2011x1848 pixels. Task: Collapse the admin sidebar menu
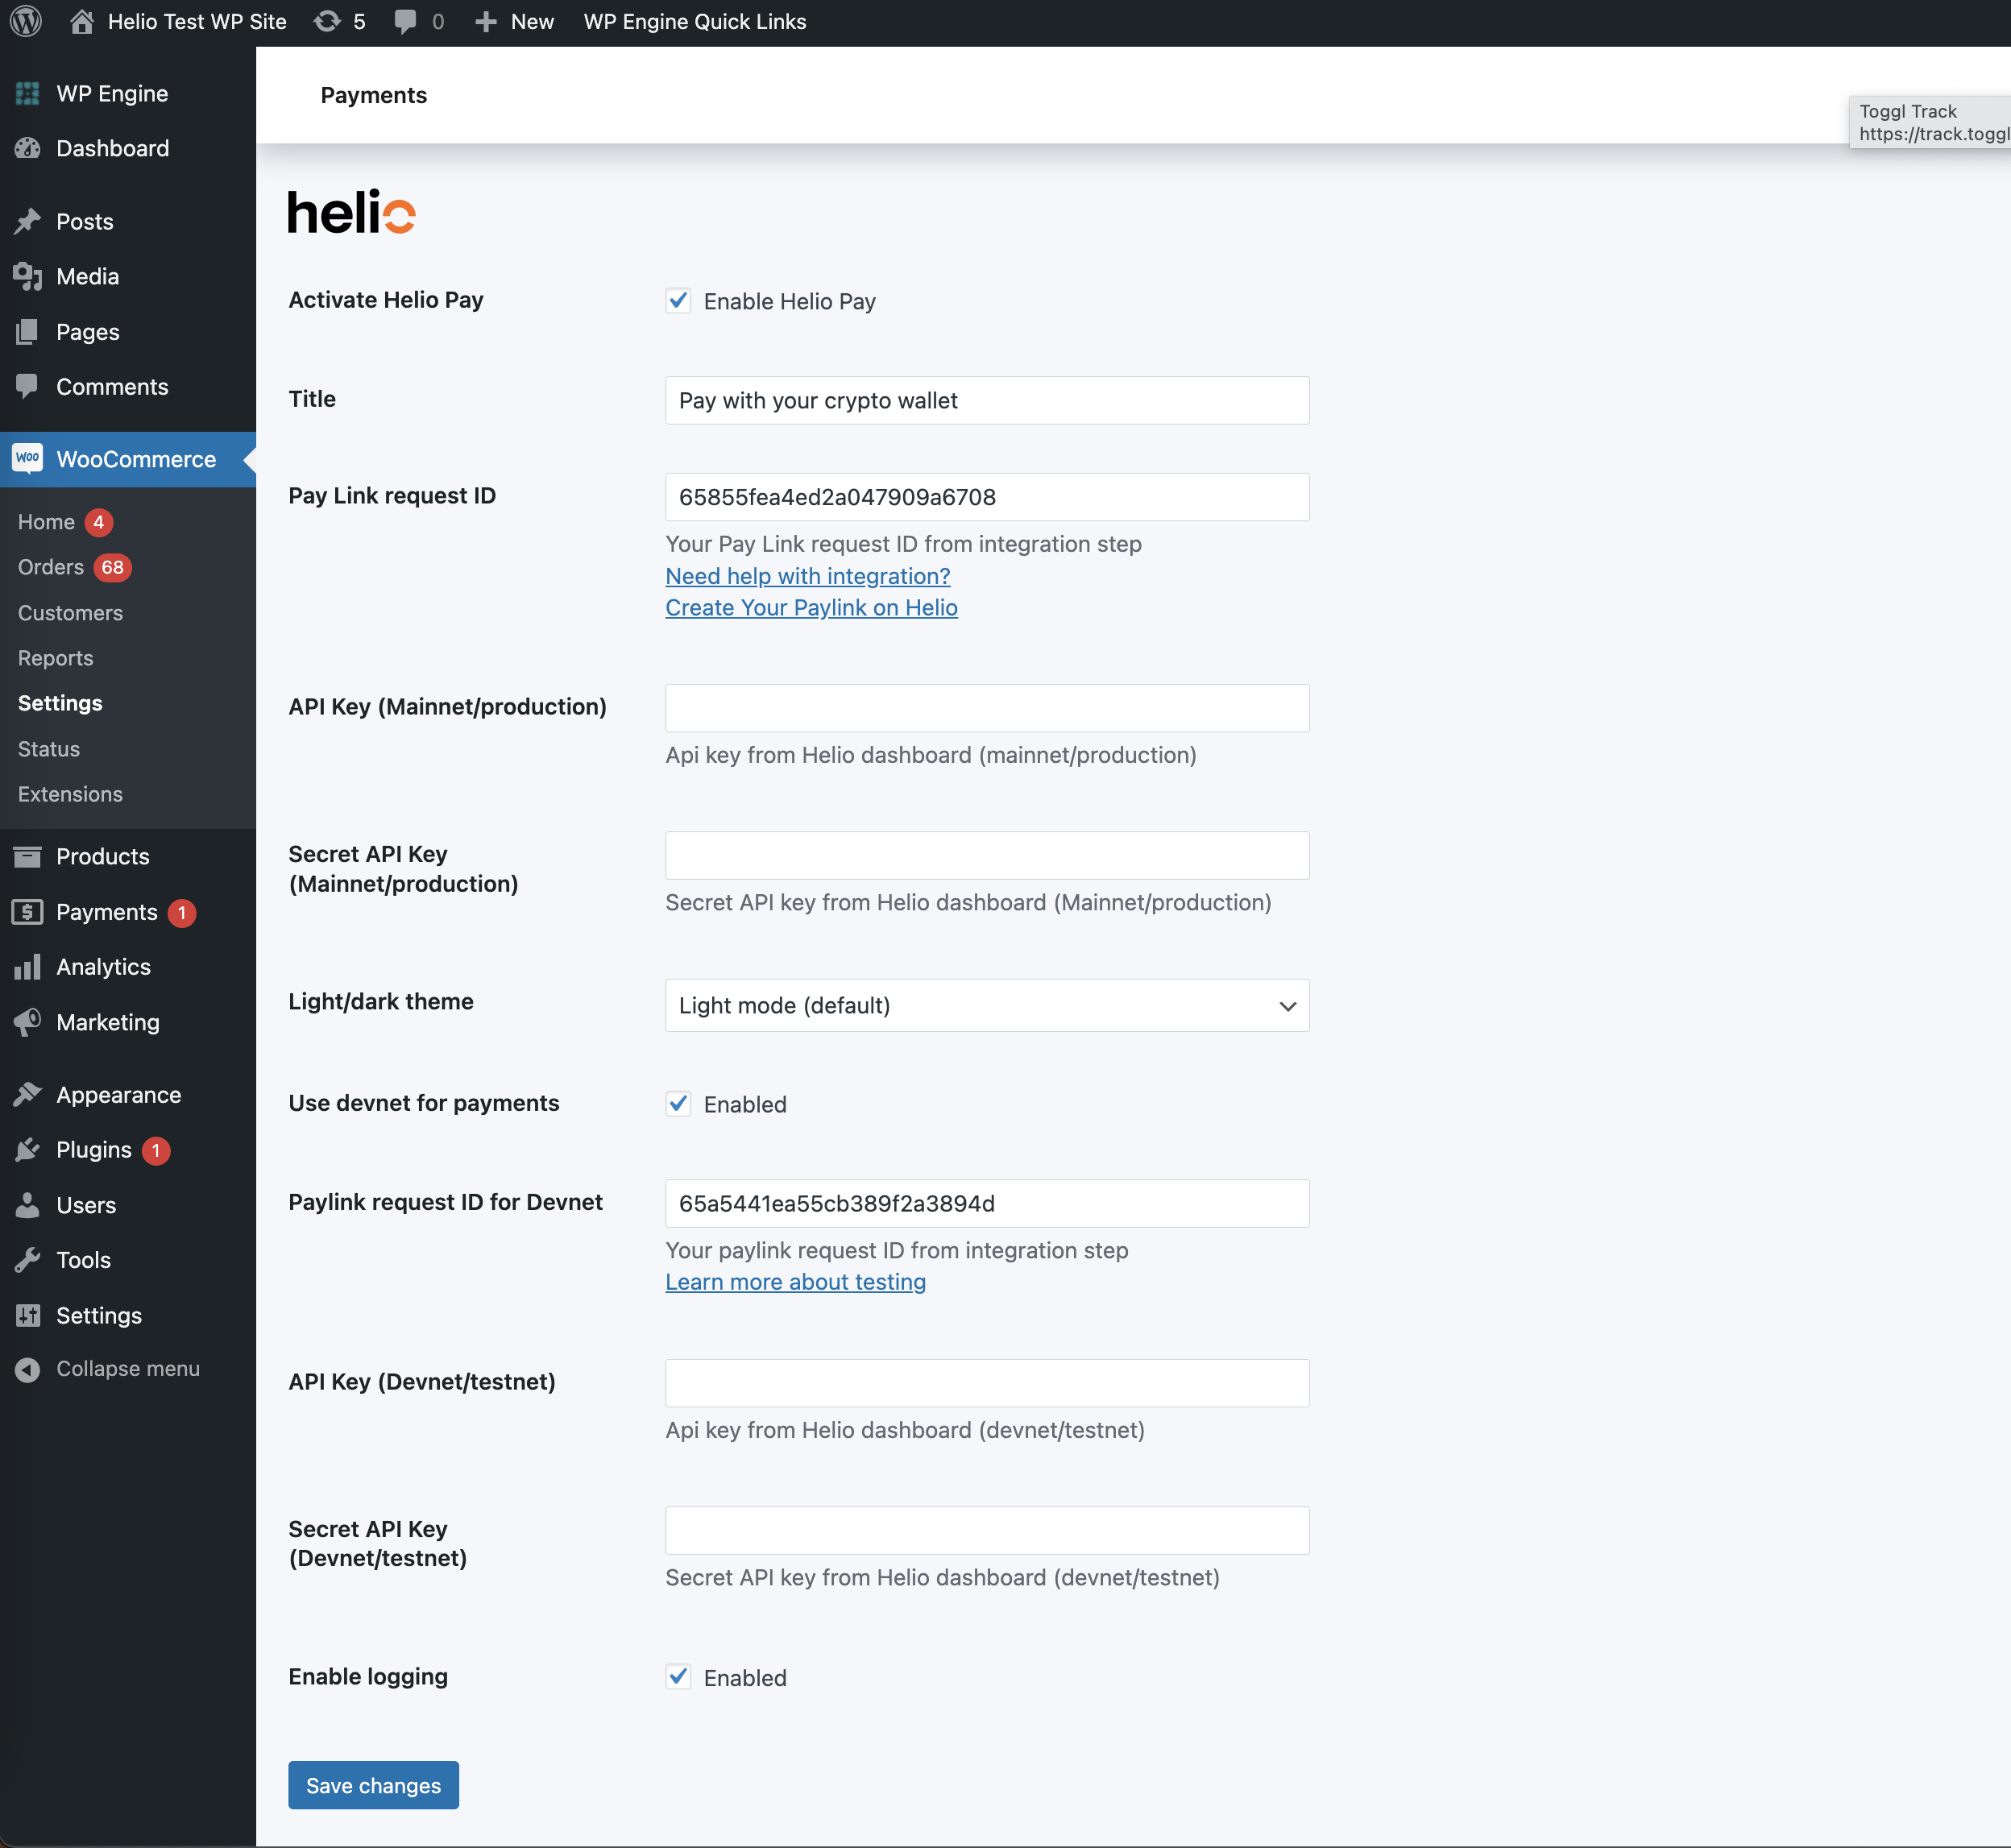pyautogui.click(x=115, y=1368)
